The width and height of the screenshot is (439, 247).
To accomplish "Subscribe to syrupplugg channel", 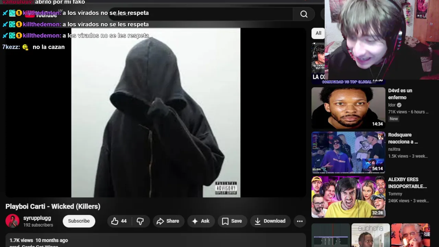I will pos(79,221).
